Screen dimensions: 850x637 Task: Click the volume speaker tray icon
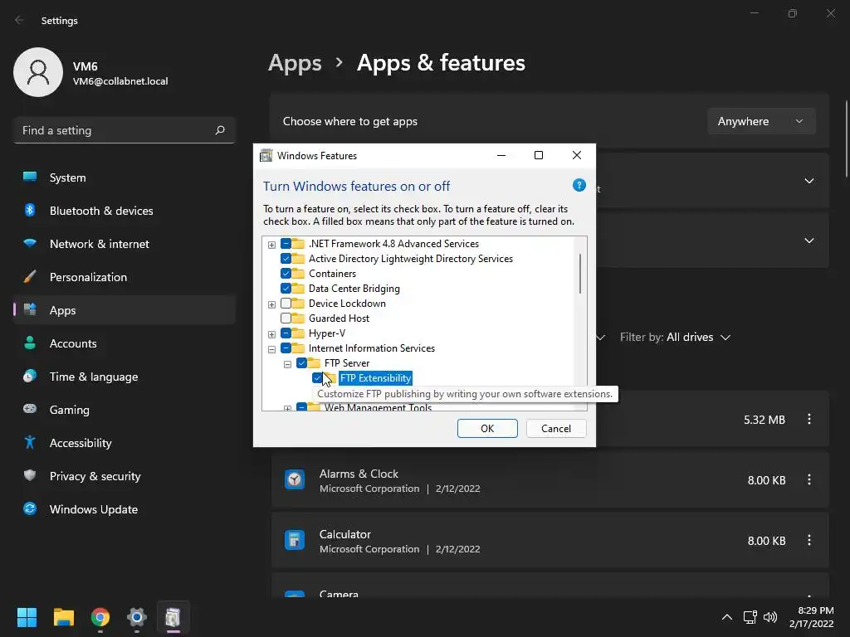pyautogui.click(x=769, y=617)
